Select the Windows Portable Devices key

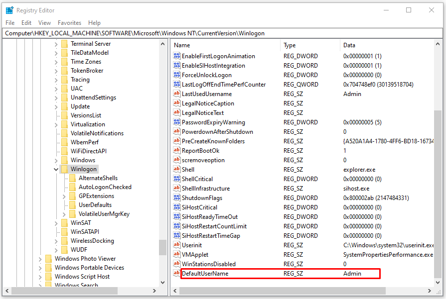(x=89, y=268)
